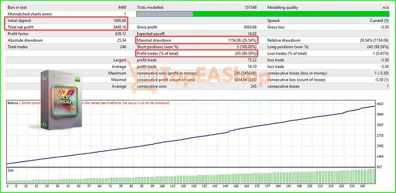Click the Balance label at the chart top
Image resolution: width=396 pixels, height=193 pixels.
point(14,103)
